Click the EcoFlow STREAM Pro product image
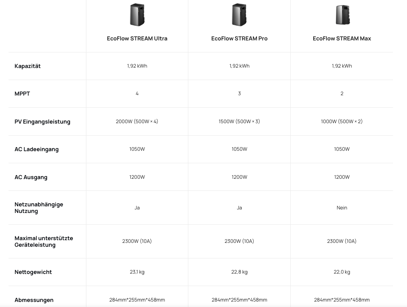This screenshot has height=307, width=407. (x=239, y=15)
